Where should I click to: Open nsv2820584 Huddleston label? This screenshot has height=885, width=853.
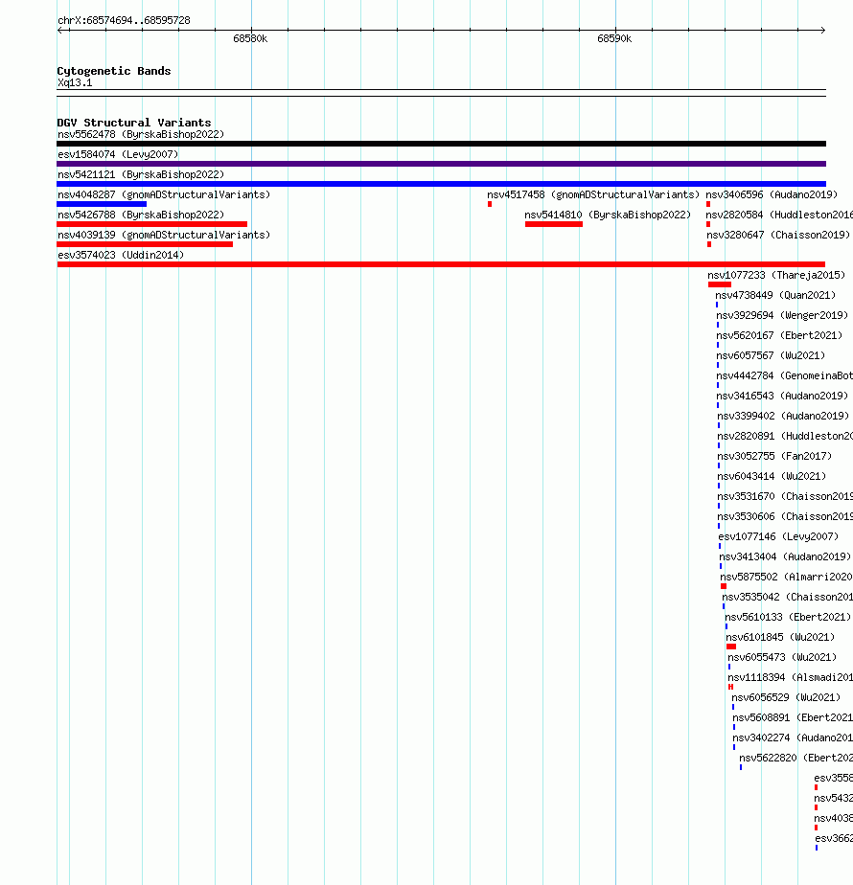click(779, 216)
